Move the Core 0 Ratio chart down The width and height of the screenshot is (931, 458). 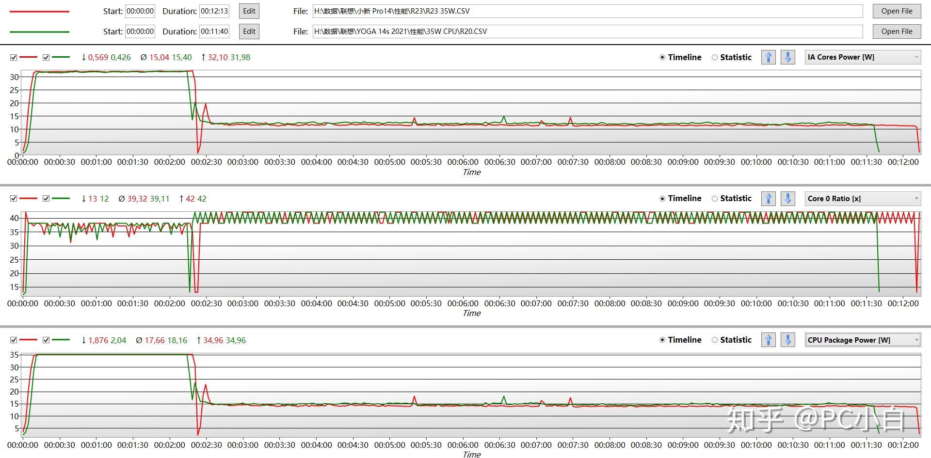[788, 199]
